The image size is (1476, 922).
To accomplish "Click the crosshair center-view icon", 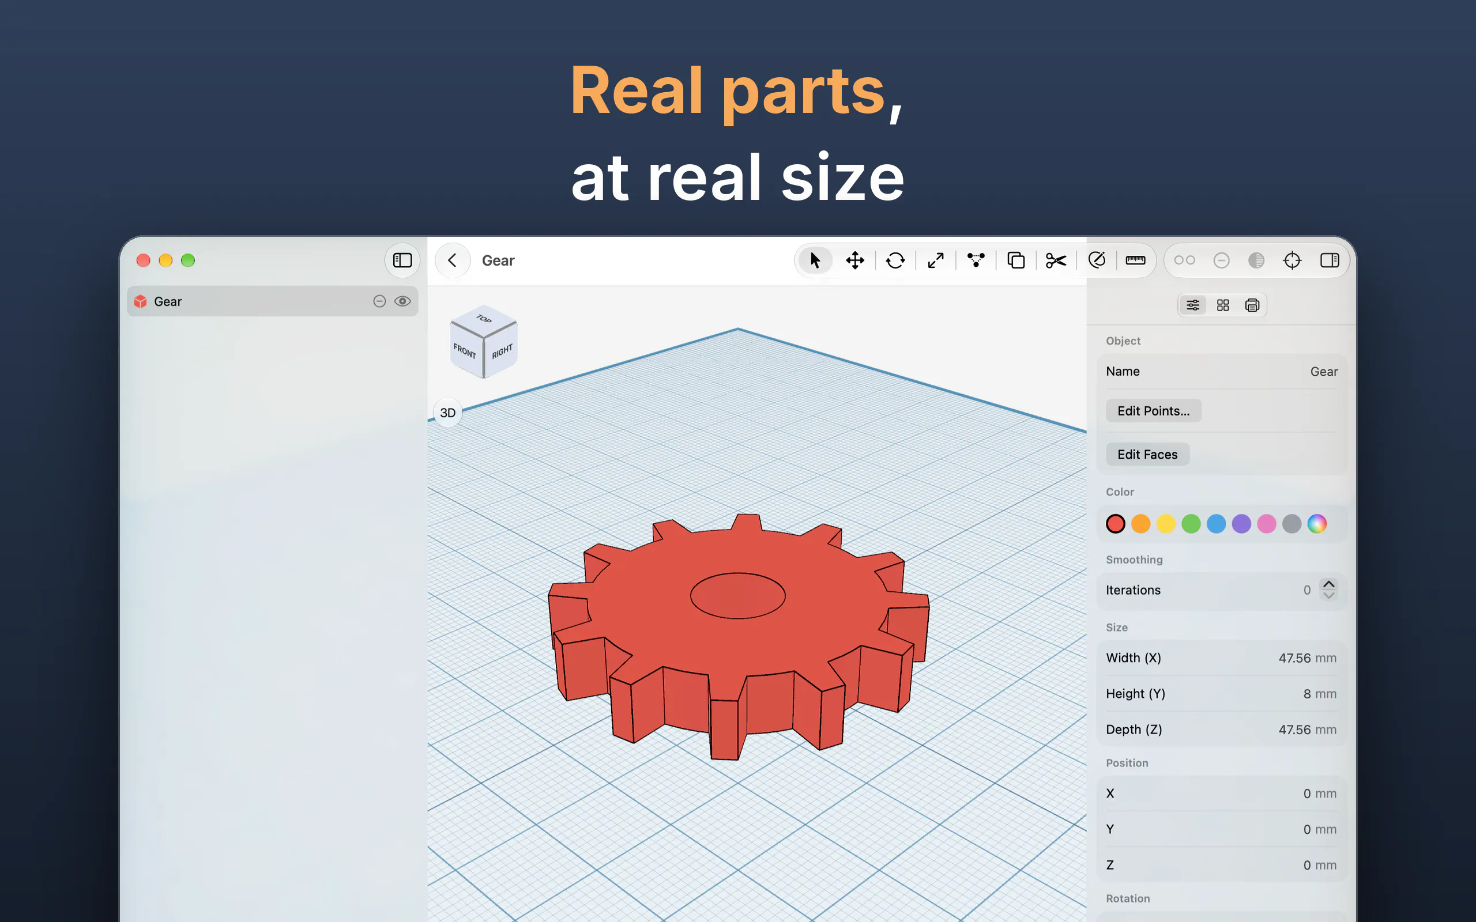I will tap(1293, 260).
